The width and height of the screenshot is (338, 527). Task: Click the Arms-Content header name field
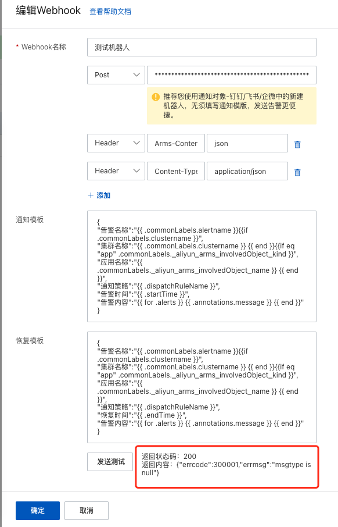pos(176,143)
